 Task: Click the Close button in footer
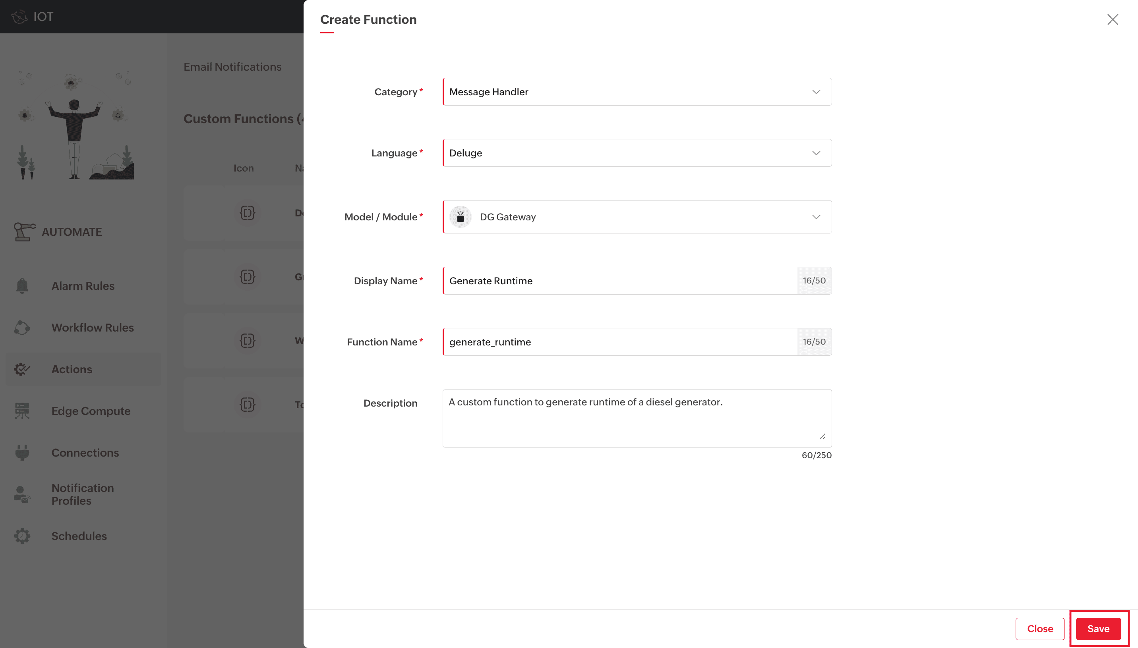pos(1039,629)
